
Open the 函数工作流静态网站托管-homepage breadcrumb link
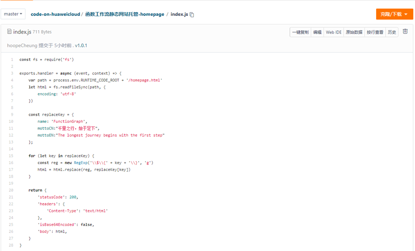pos(125,14)
